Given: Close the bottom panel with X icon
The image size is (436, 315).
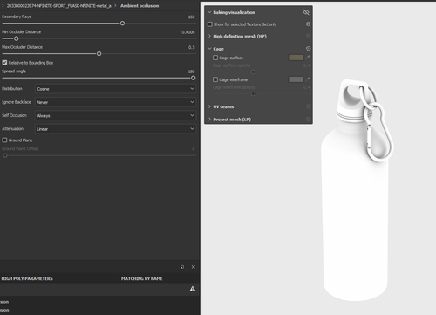Looking at the screenshot, I should 194,267.
